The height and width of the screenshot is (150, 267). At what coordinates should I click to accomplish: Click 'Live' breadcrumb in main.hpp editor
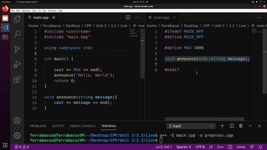pyautogui.click(x=242, y=26)
